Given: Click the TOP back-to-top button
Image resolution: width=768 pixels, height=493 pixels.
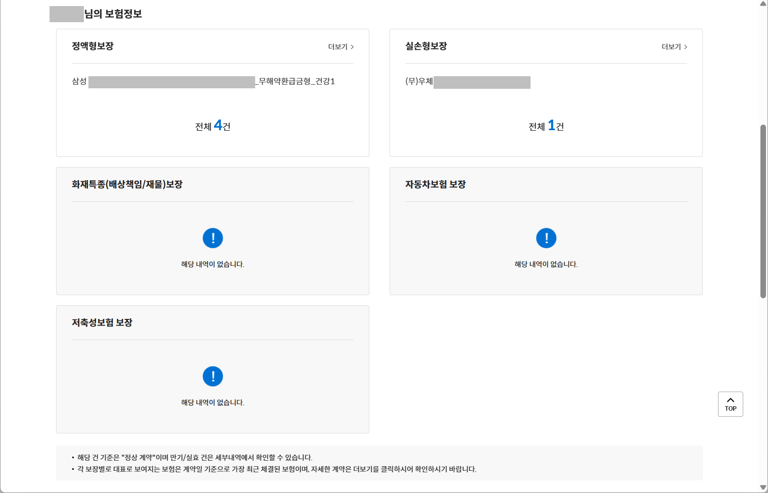Looking at the screenshot, I should (731, 404).
